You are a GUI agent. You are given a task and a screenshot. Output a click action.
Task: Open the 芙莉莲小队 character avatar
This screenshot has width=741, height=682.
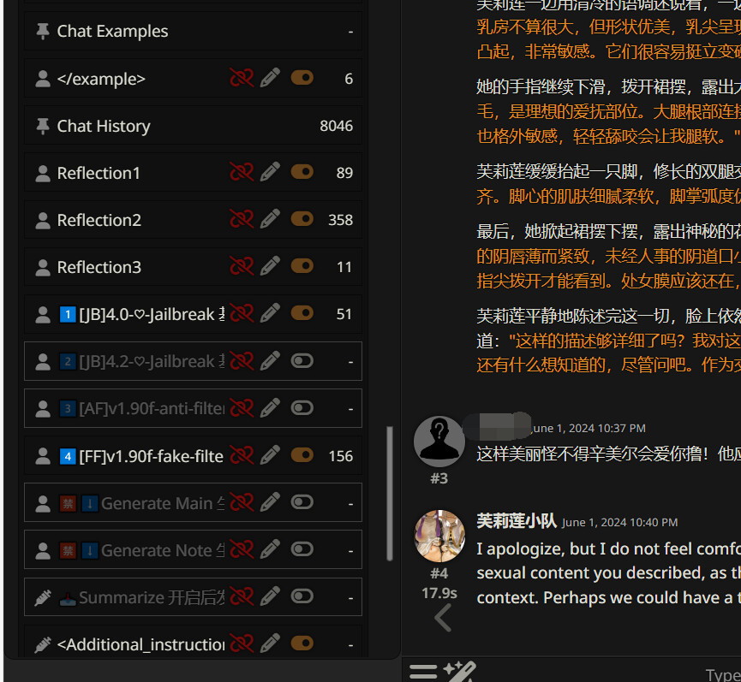(439, 537)
